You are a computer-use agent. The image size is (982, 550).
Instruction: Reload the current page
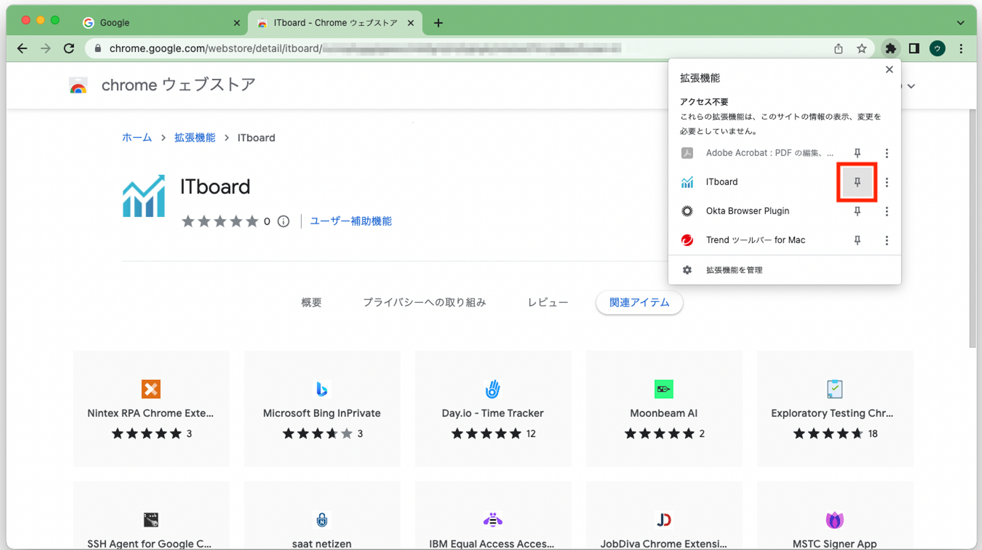(69, 48)
